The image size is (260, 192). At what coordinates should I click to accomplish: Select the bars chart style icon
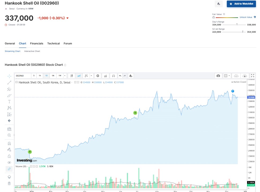point(86,76)
